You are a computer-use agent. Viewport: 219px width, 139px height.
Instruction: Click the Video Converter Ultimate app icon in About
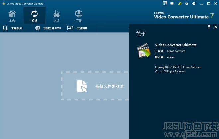click(x=144, y=50)
